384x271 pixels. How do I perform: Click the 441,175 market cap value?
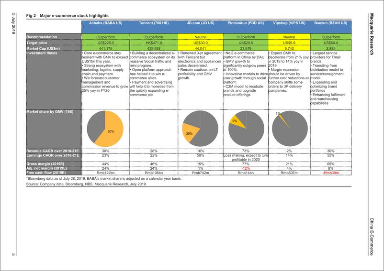105,48
